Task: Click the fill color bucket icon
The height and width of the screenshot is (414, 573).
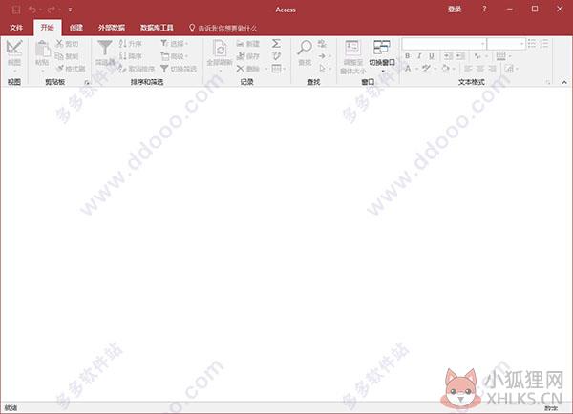Action: tap(445, 69)
